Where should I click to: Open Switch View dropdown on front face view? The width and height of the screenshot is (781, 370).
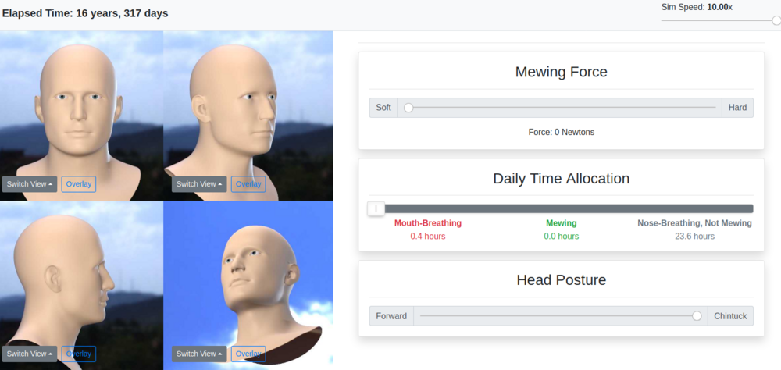point(30,183)
